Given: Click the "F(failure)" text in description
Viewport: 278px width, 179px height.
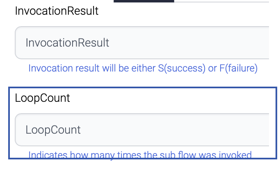Looking at the screenshot, I should pos(238,68).
